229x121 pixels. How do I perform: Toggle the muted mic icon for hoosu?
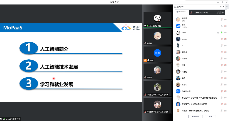pyautogui.click(x=221, y=39)
